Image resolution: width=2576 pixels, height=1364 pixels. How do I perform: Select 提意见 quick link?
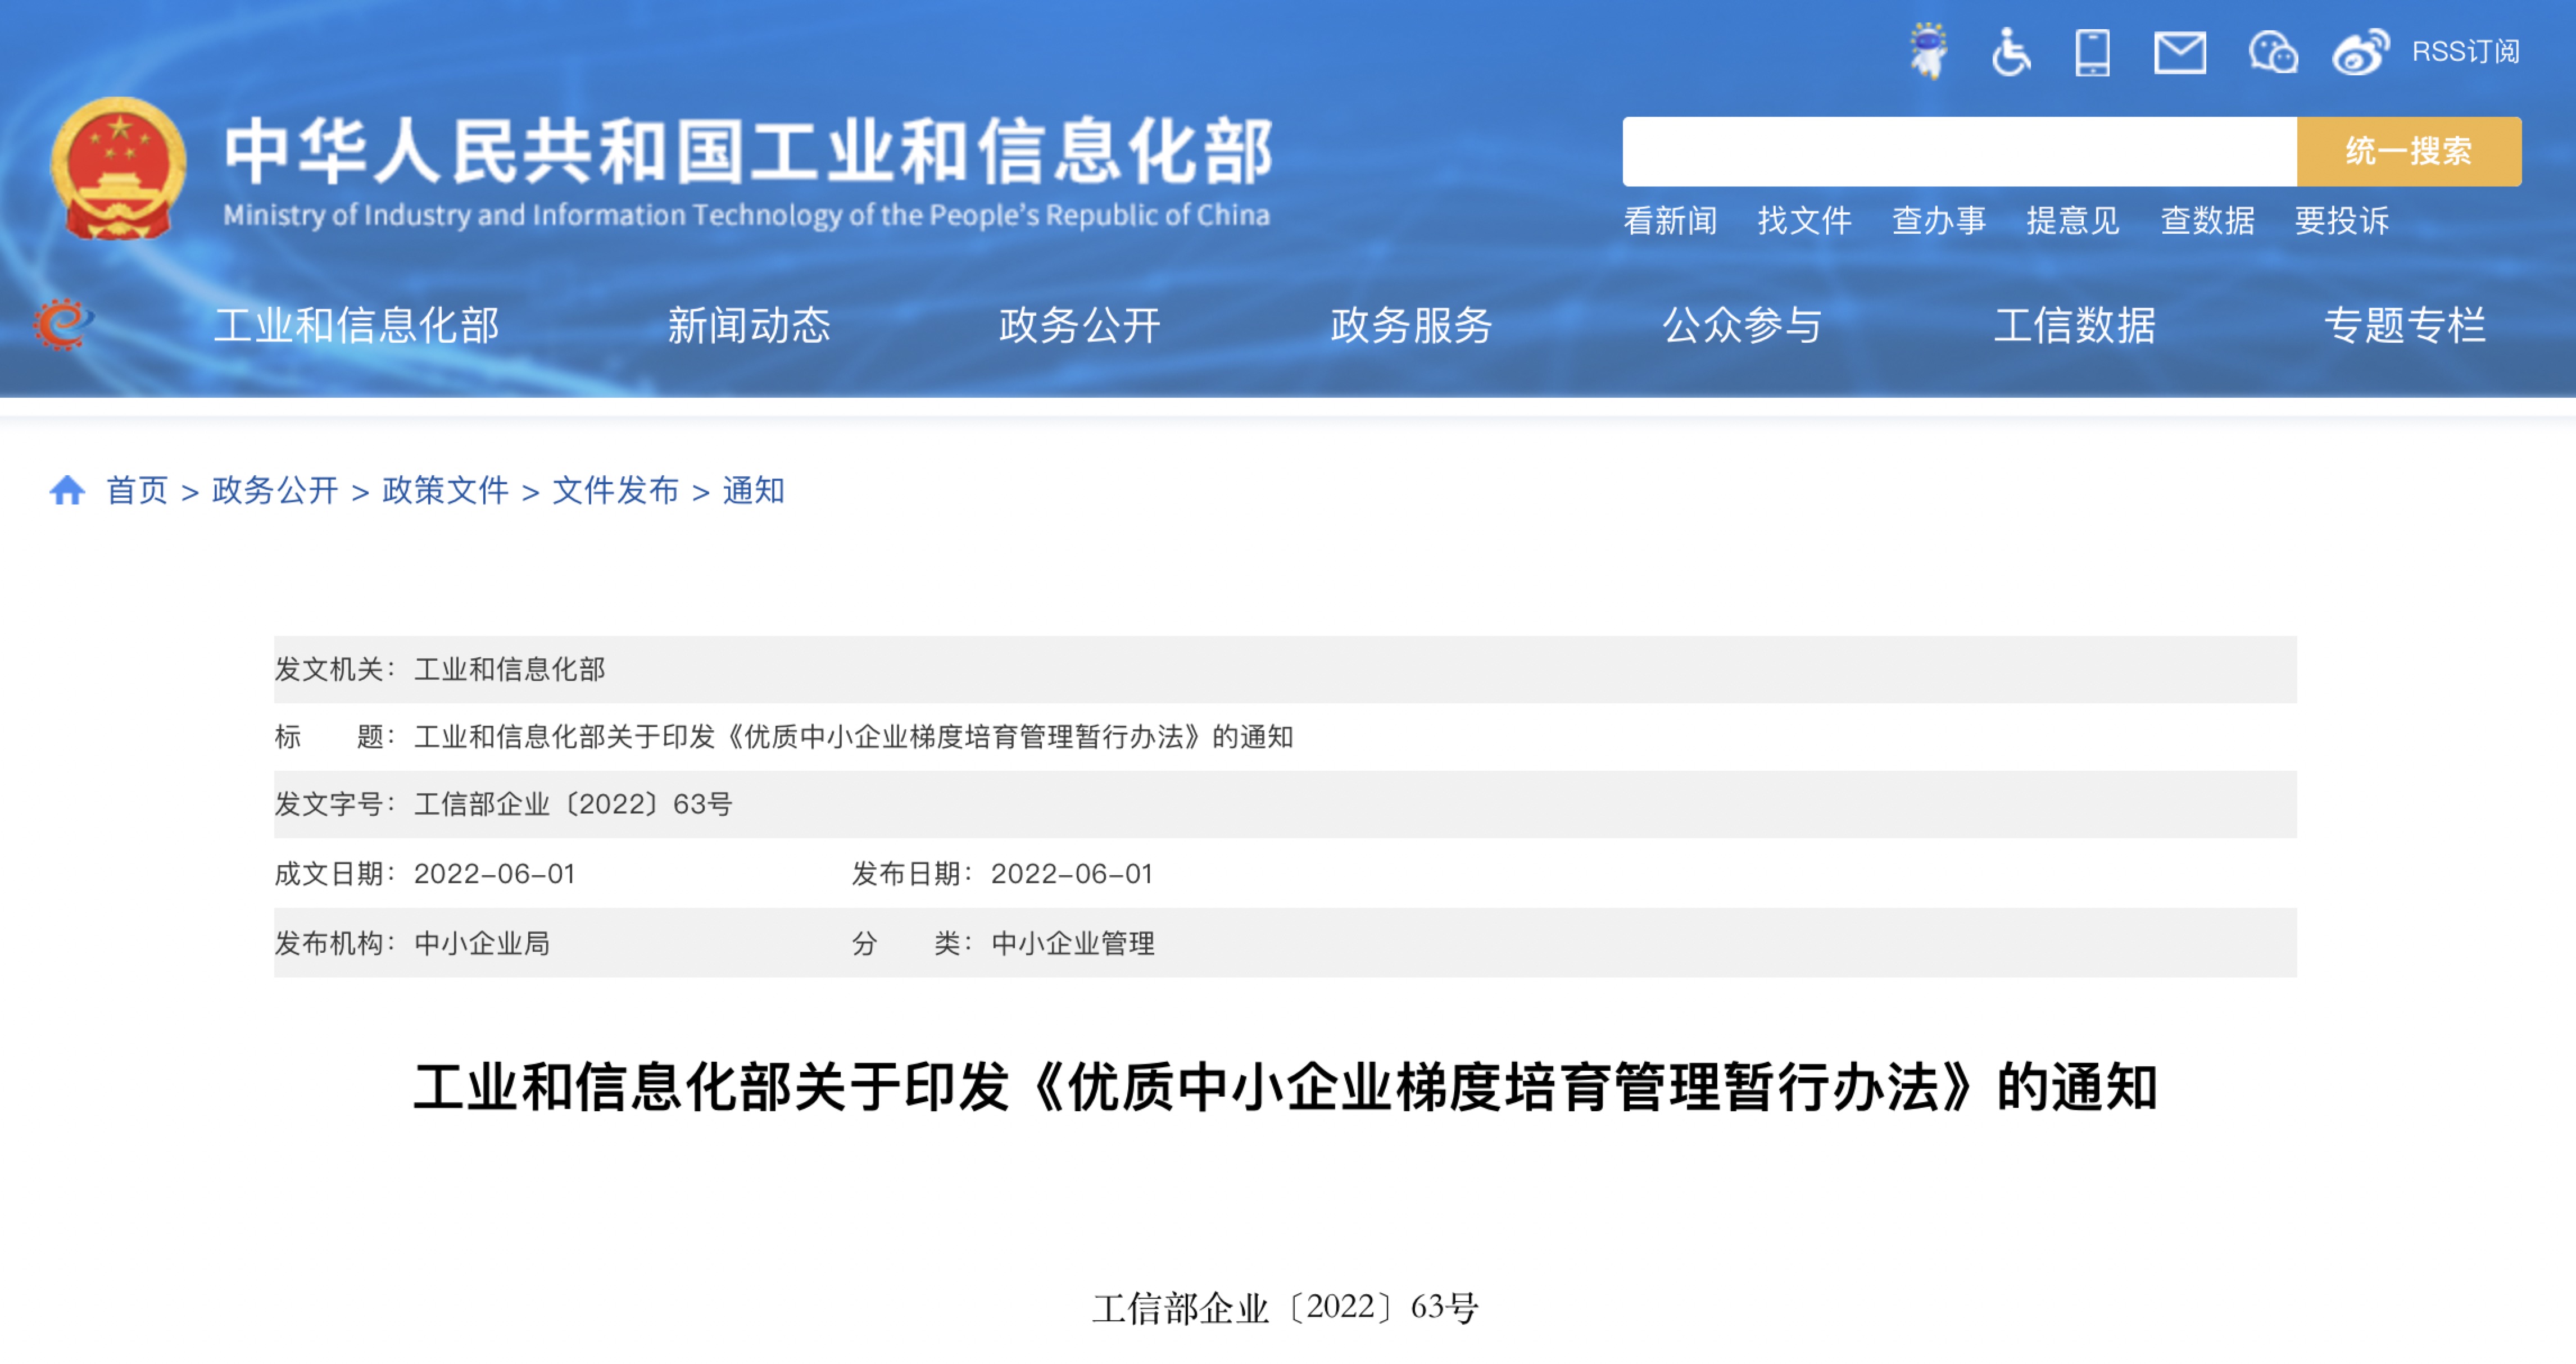coord(2073,220)
